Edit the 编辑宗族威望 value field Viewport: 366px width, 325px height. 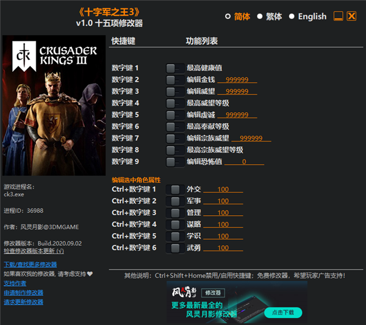point(251,138)
